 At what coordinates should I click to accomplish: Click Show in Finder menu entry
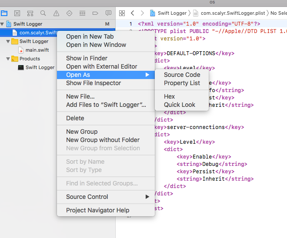point(87,58)
